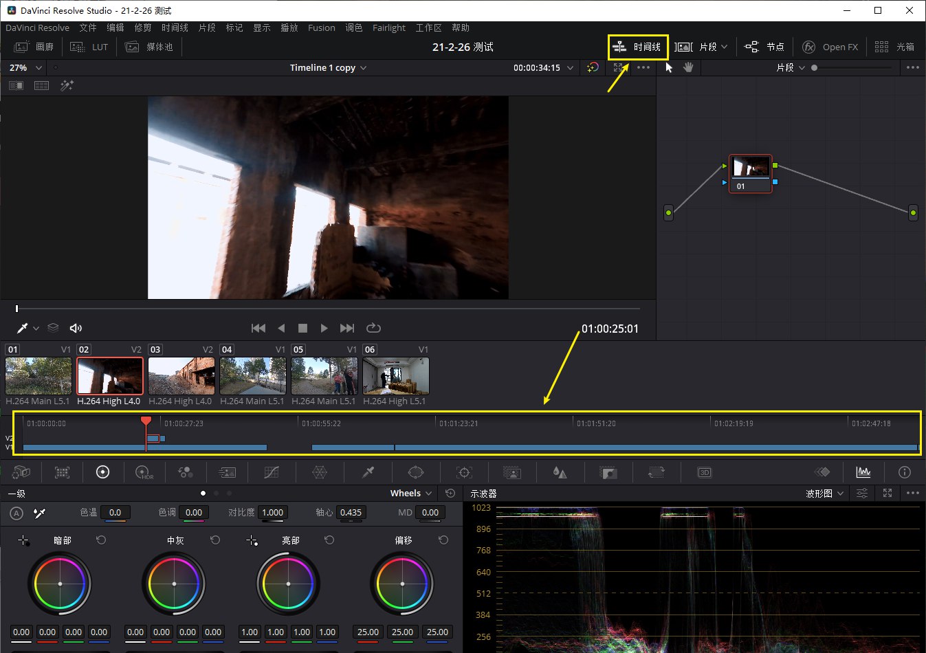Open the Color Wheels palette icon
The height and width of the screenshot is (653, 926).
102,472
